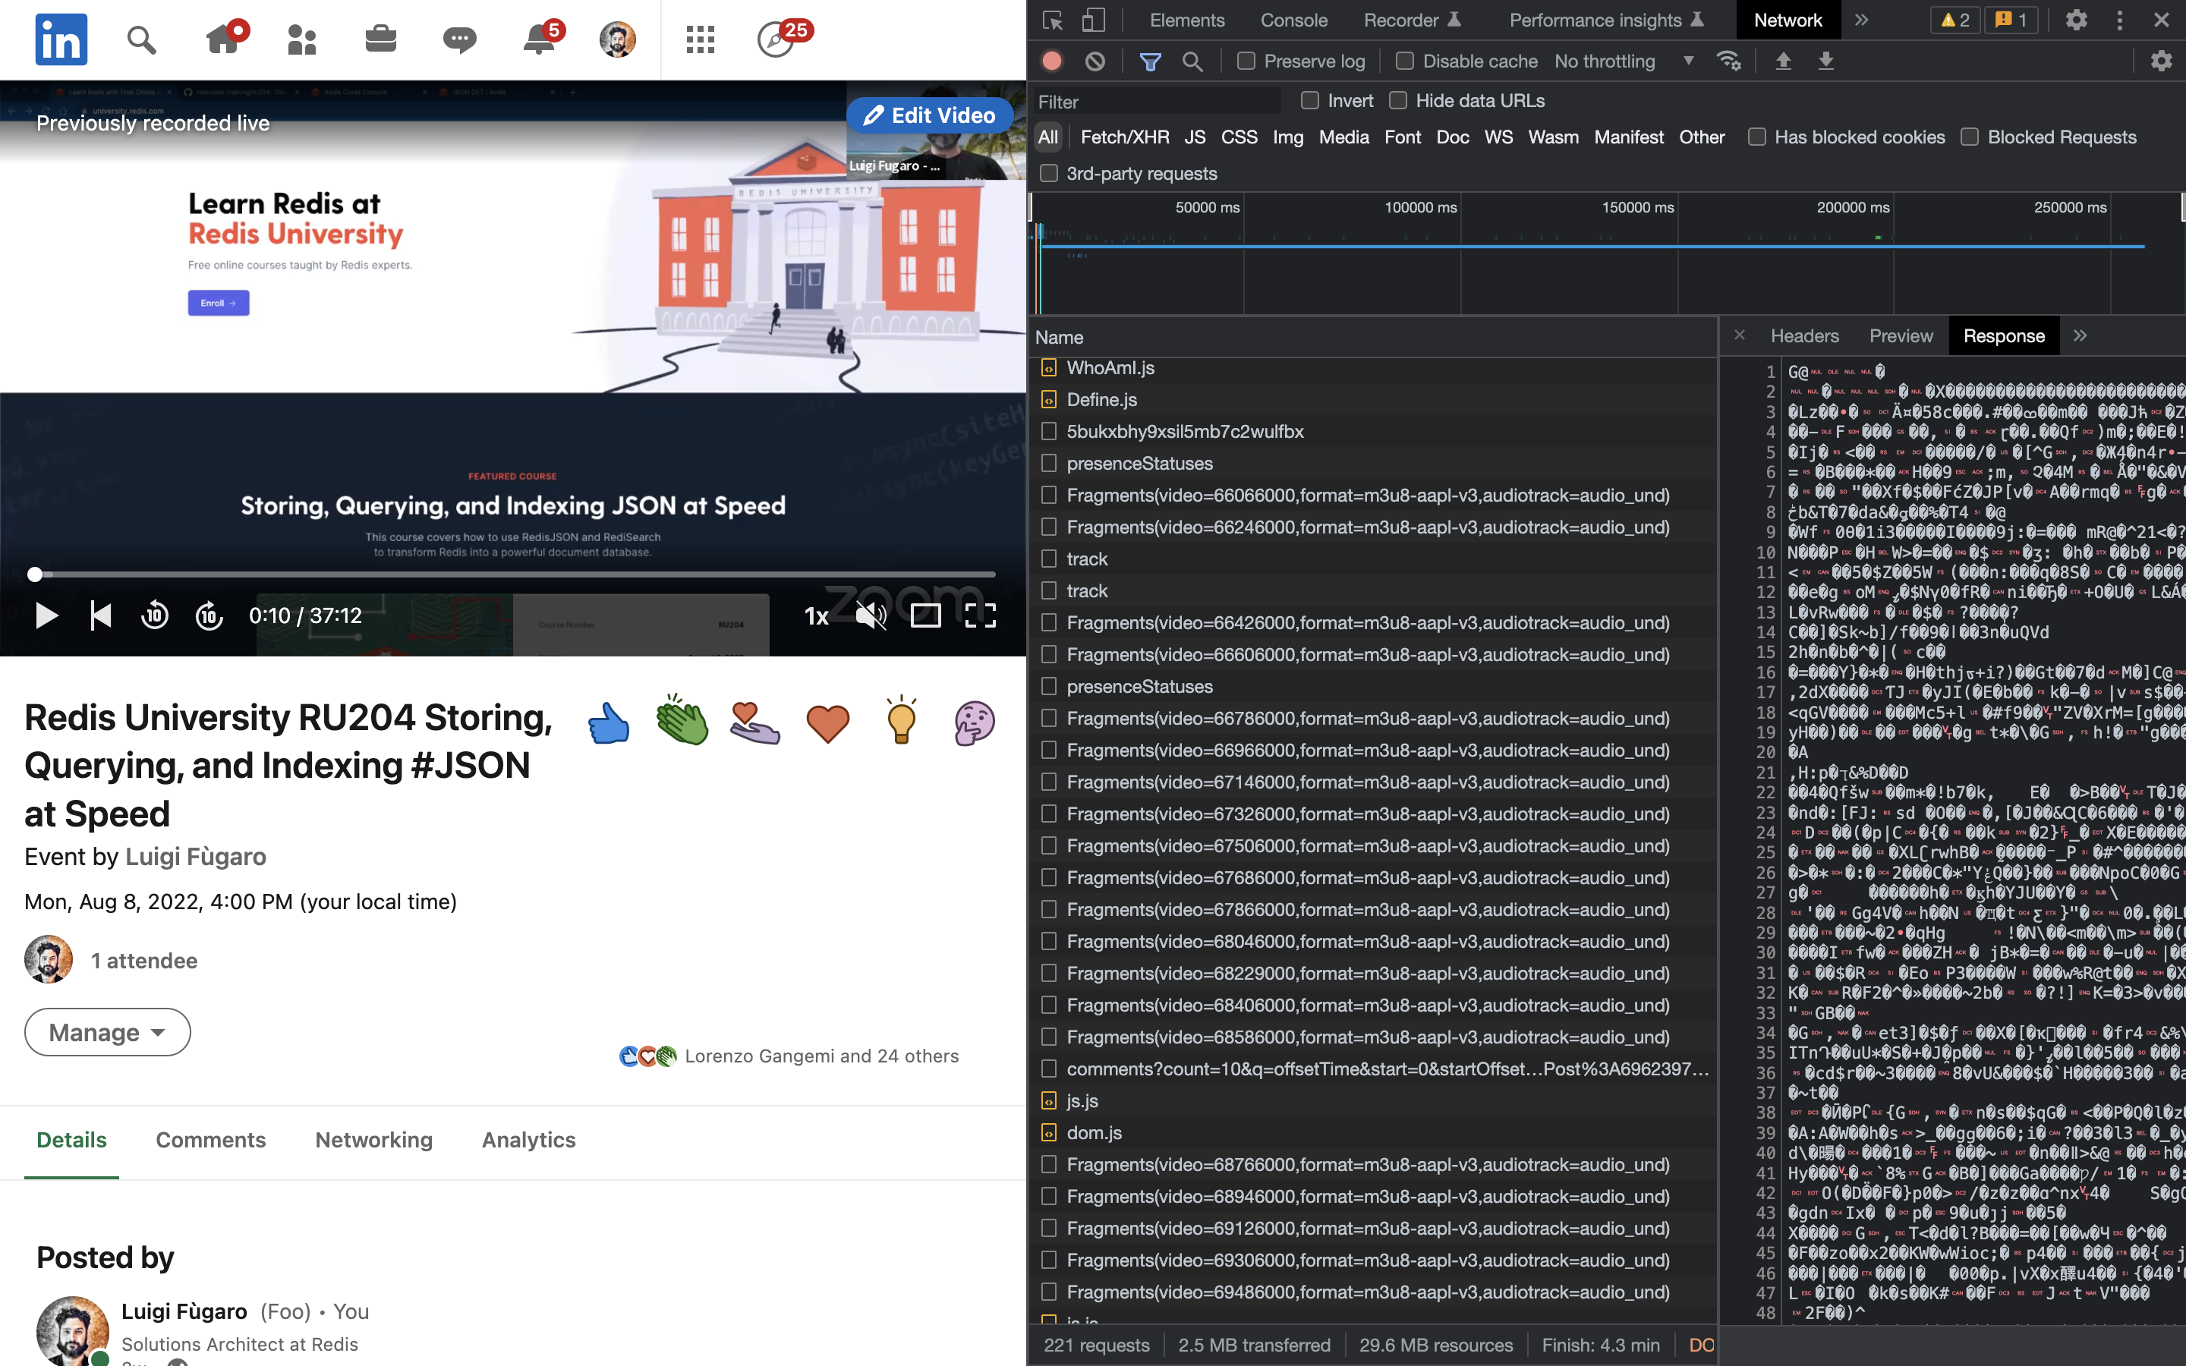The image size is (2186, 1366).
Task: Open DevTools settings gear
Action: 2076,20
